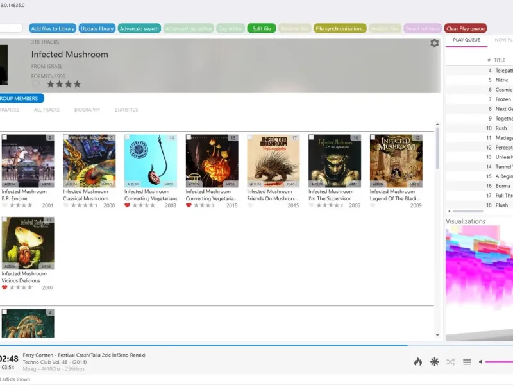Unfavorite Converting Vegetarians 2003 album heart
This screenshot has height=385, width=513.
click(127, 205)
